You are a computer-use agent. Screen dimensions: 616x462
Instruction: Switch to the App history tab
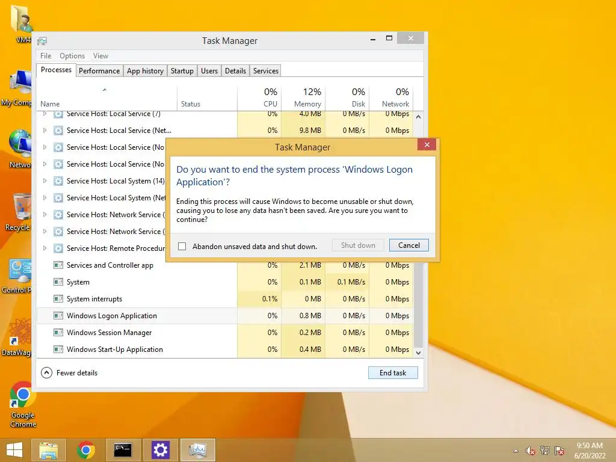click(145, 71)
